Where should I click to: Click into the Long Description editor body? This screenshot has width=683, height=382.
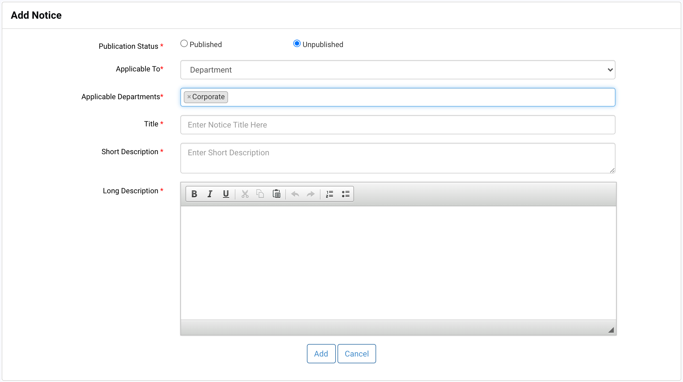pyautogui.click(x=398, y=263)
